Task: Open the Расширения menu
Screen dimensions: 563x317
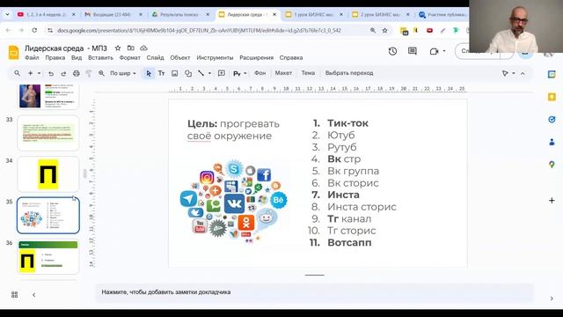Action: 256,58
